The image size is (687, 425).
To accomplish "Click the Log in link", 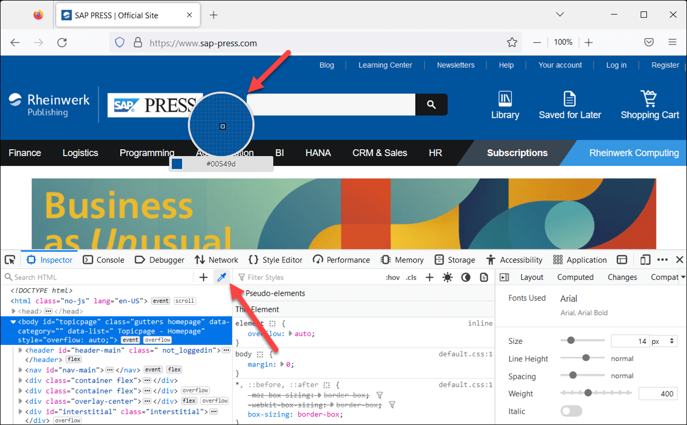I will pos(616,65).
